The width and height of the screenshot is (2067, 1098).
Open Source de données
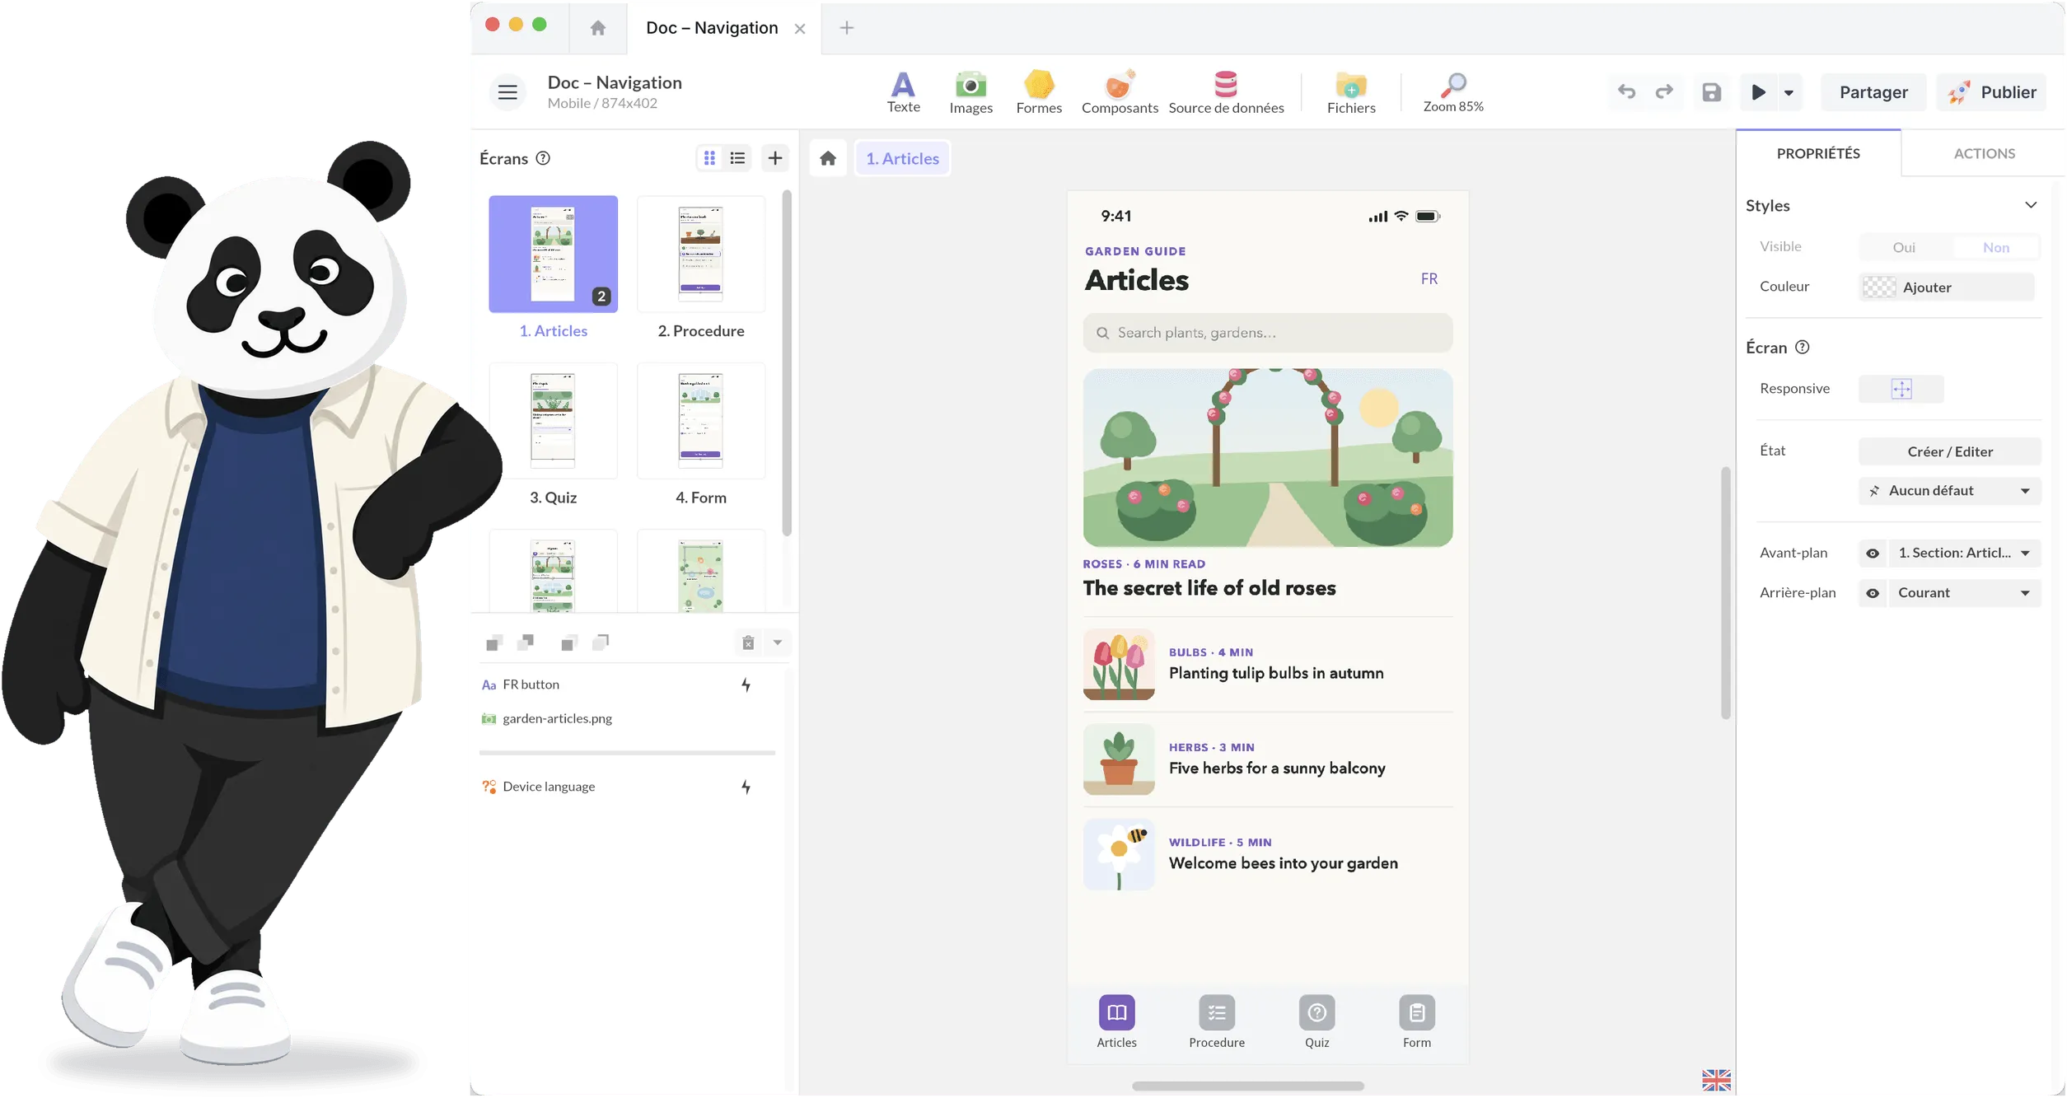click(x=1225, y=92)
